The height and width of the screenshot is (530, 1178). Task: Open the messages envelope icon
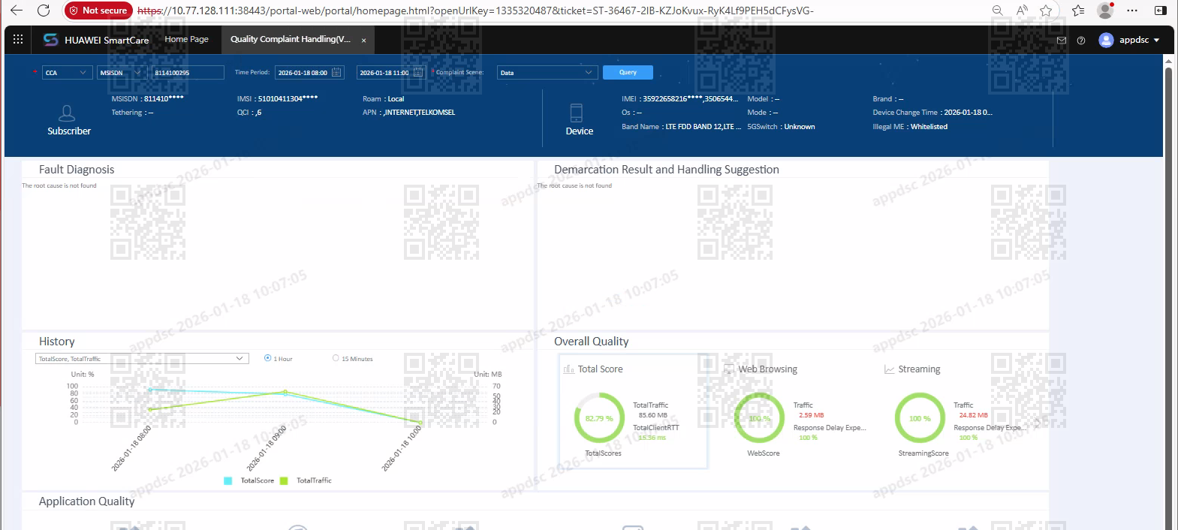(x=1061, y=41)
